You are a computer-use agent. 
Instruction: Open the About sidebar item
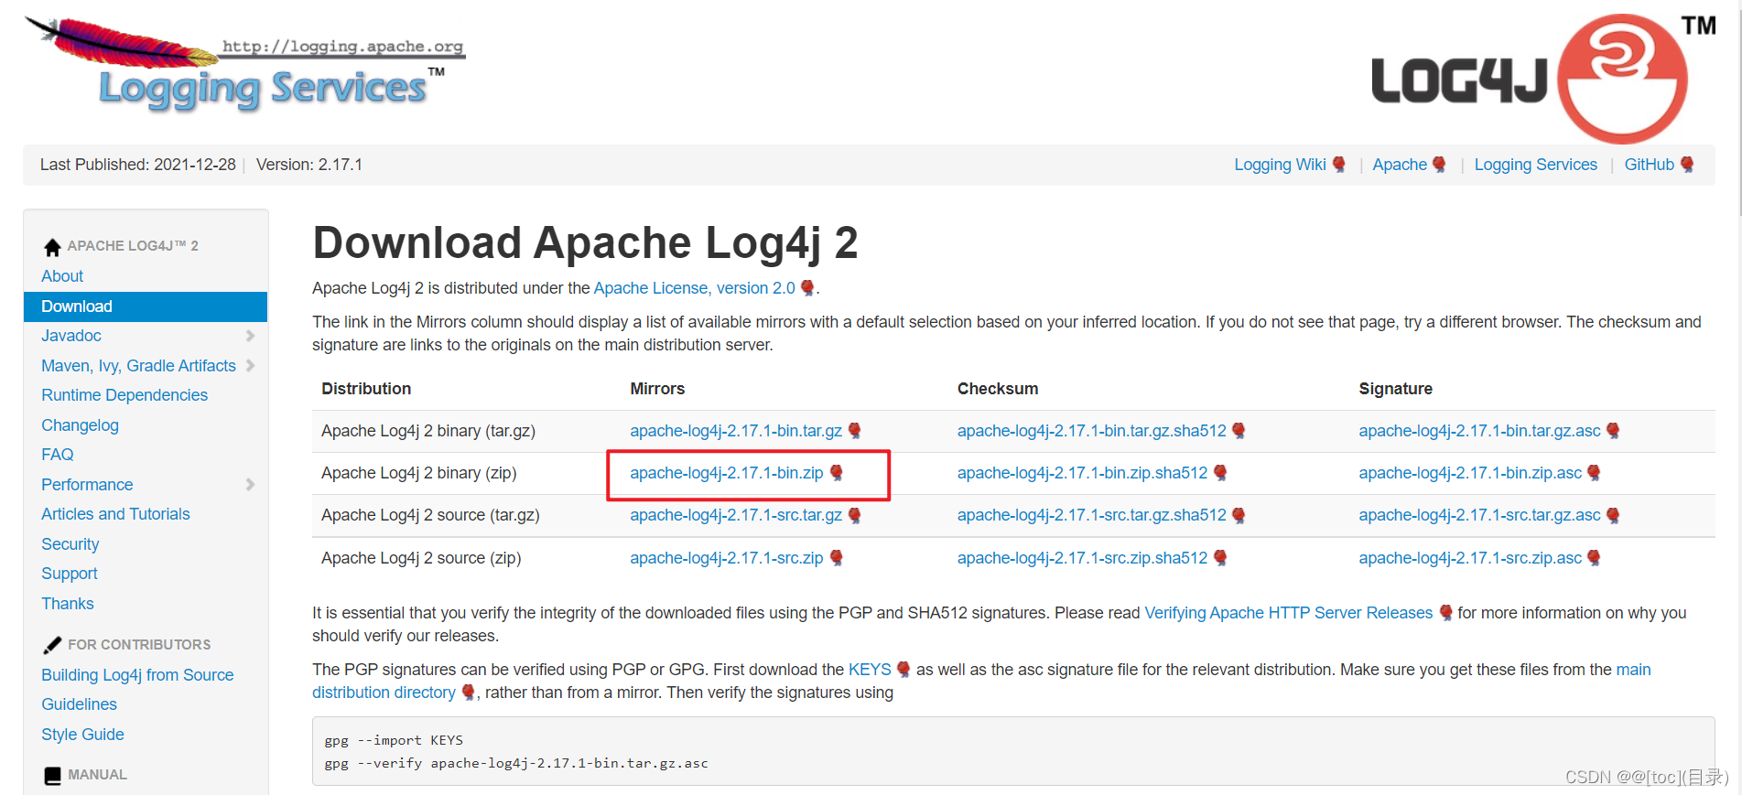point(62,276)
